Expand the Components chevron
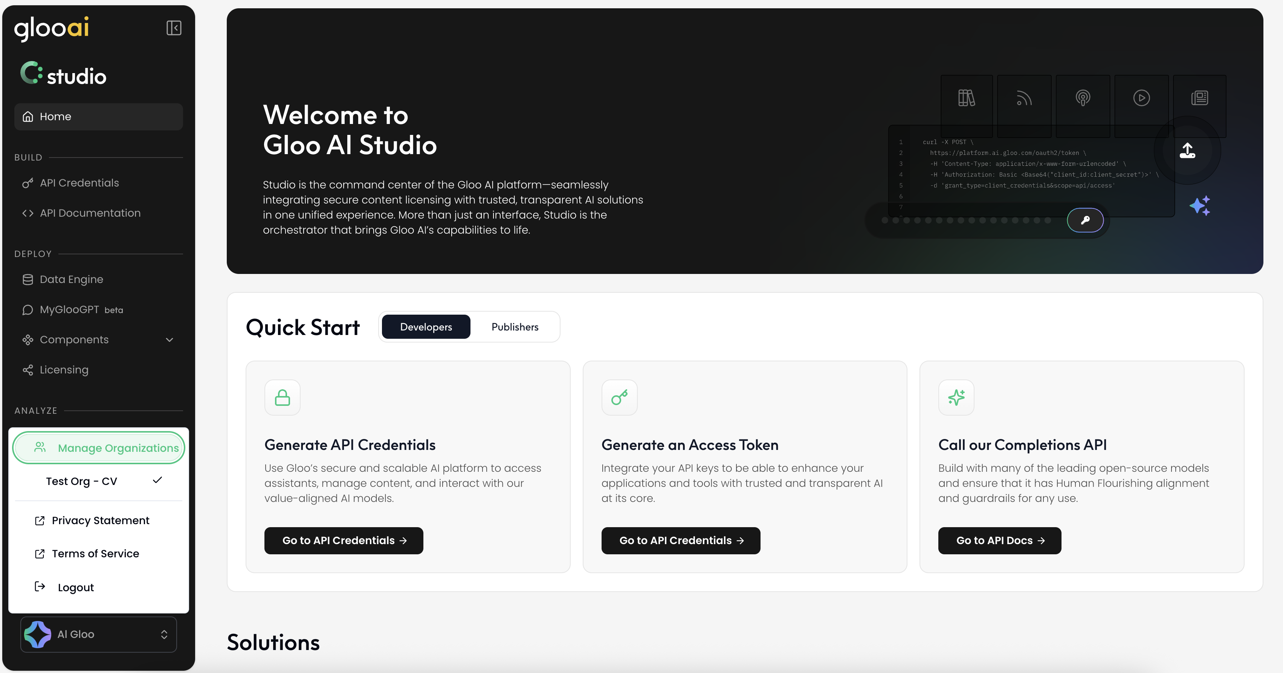The image size is (1283, 673). point(170,340)
